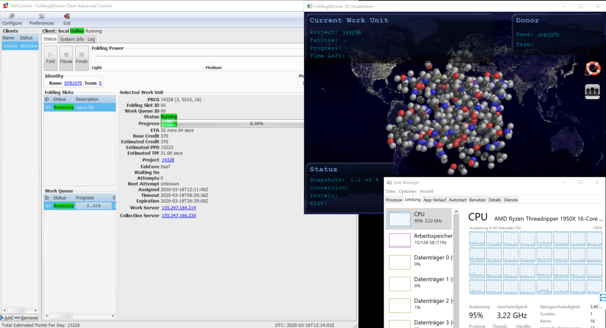Image resolution: width=606 pixels, height=328 pixels.
Task: Switch to the Details tab in Task-Manager
Action: [x=494, y=200]
